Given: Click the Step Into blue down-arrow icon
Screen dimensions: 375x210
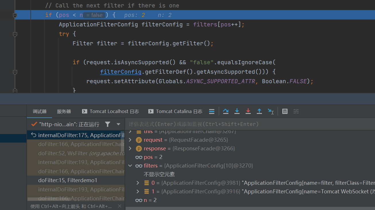Looking at the screenshot, I should point(237,111).
